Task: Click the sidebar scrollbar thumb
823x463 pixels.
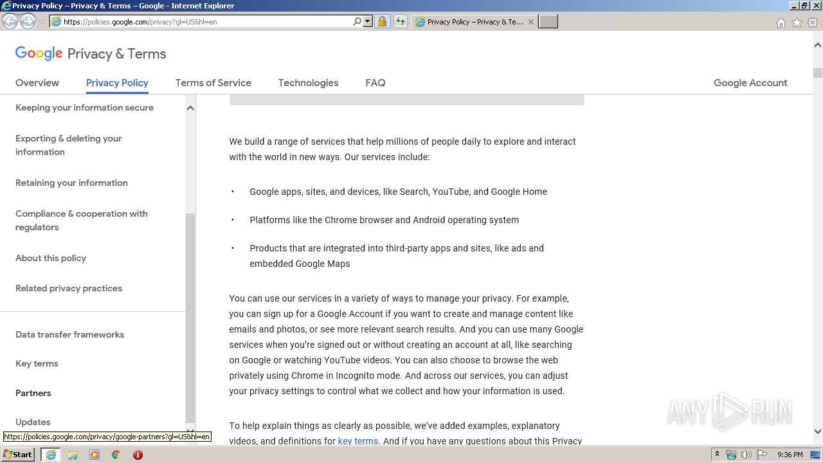Action: [190, 318]
